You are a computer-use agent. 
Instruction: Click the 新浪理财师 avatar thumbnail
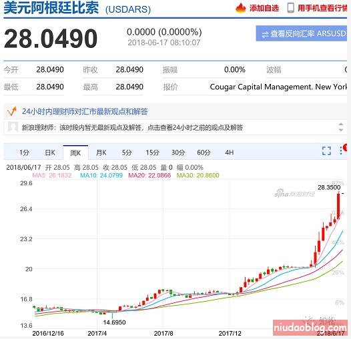tap(13, 127)
